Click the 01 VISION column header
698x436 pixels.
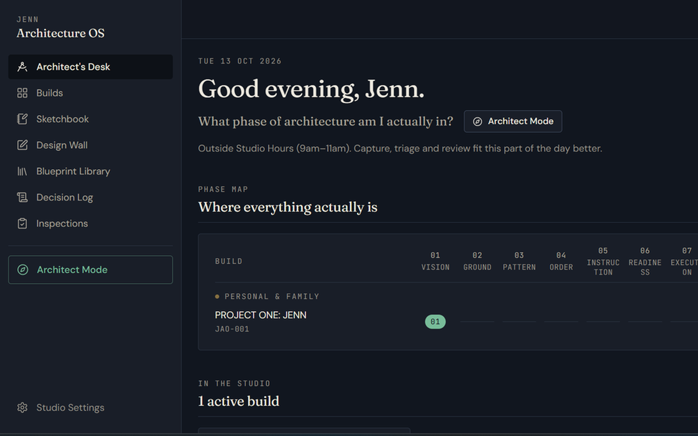pos(436,262)
